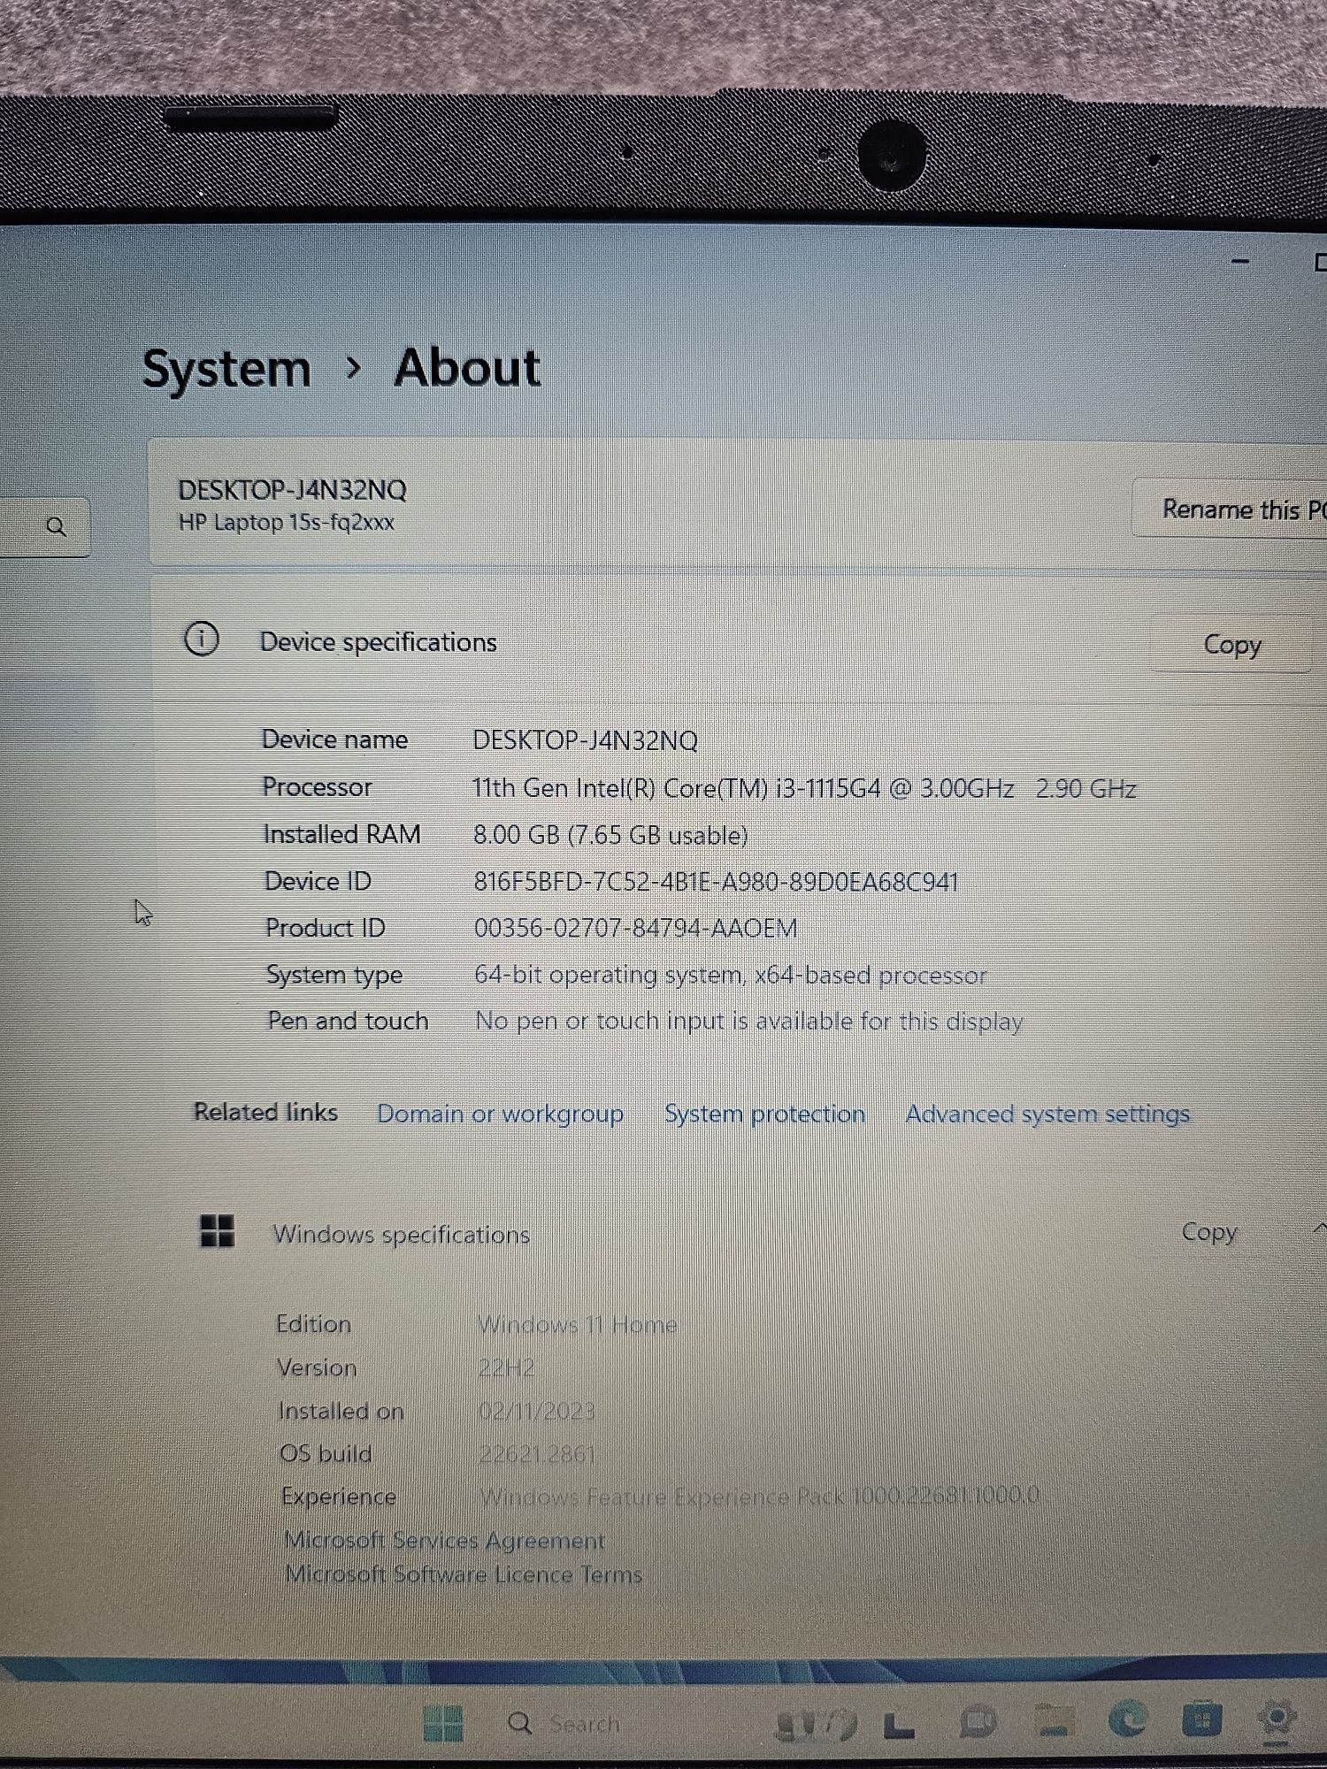Launch the Chat (Teams) taskbar icon

click(x=978, y=1722)
